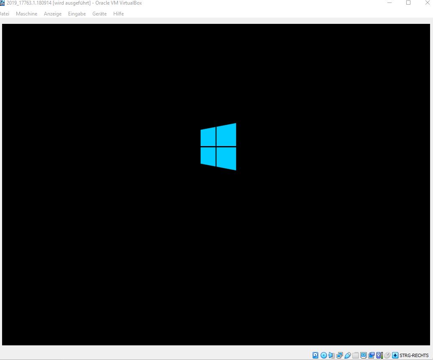The width and height of the screenshot is (433, 360).
Task: Open the Maschine menu
Action: (x=26, y=13)
